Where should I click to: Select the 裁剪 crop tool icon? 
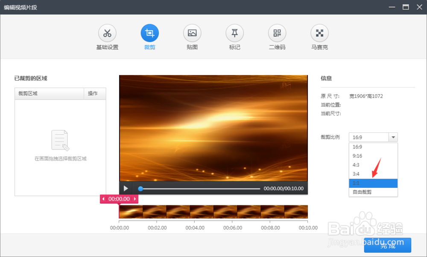click(x=150, y=33)
